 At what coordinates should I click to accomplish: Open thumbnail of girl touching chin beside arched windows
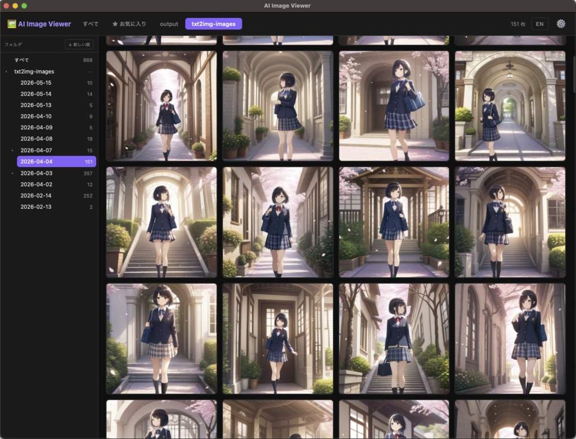[x=510, y=339]
